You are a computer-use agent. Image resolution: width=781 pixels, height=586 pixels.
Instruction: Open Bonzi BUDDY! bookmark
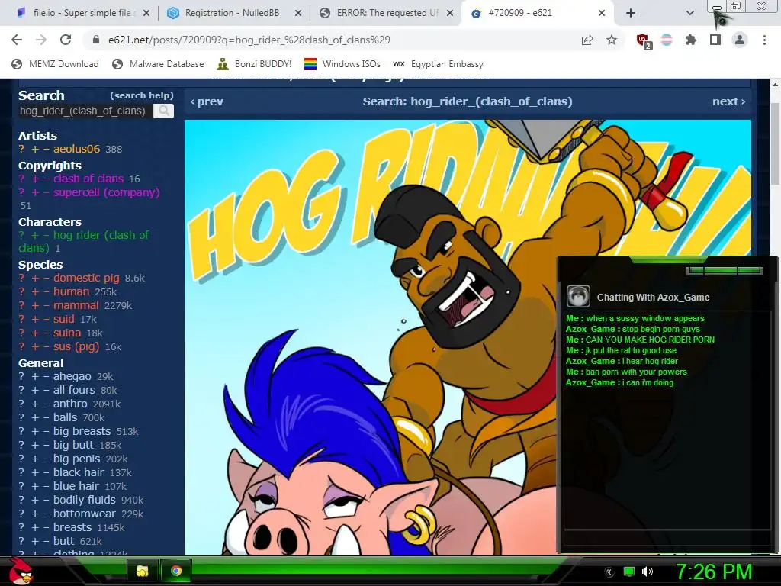(x=254, y=64)
